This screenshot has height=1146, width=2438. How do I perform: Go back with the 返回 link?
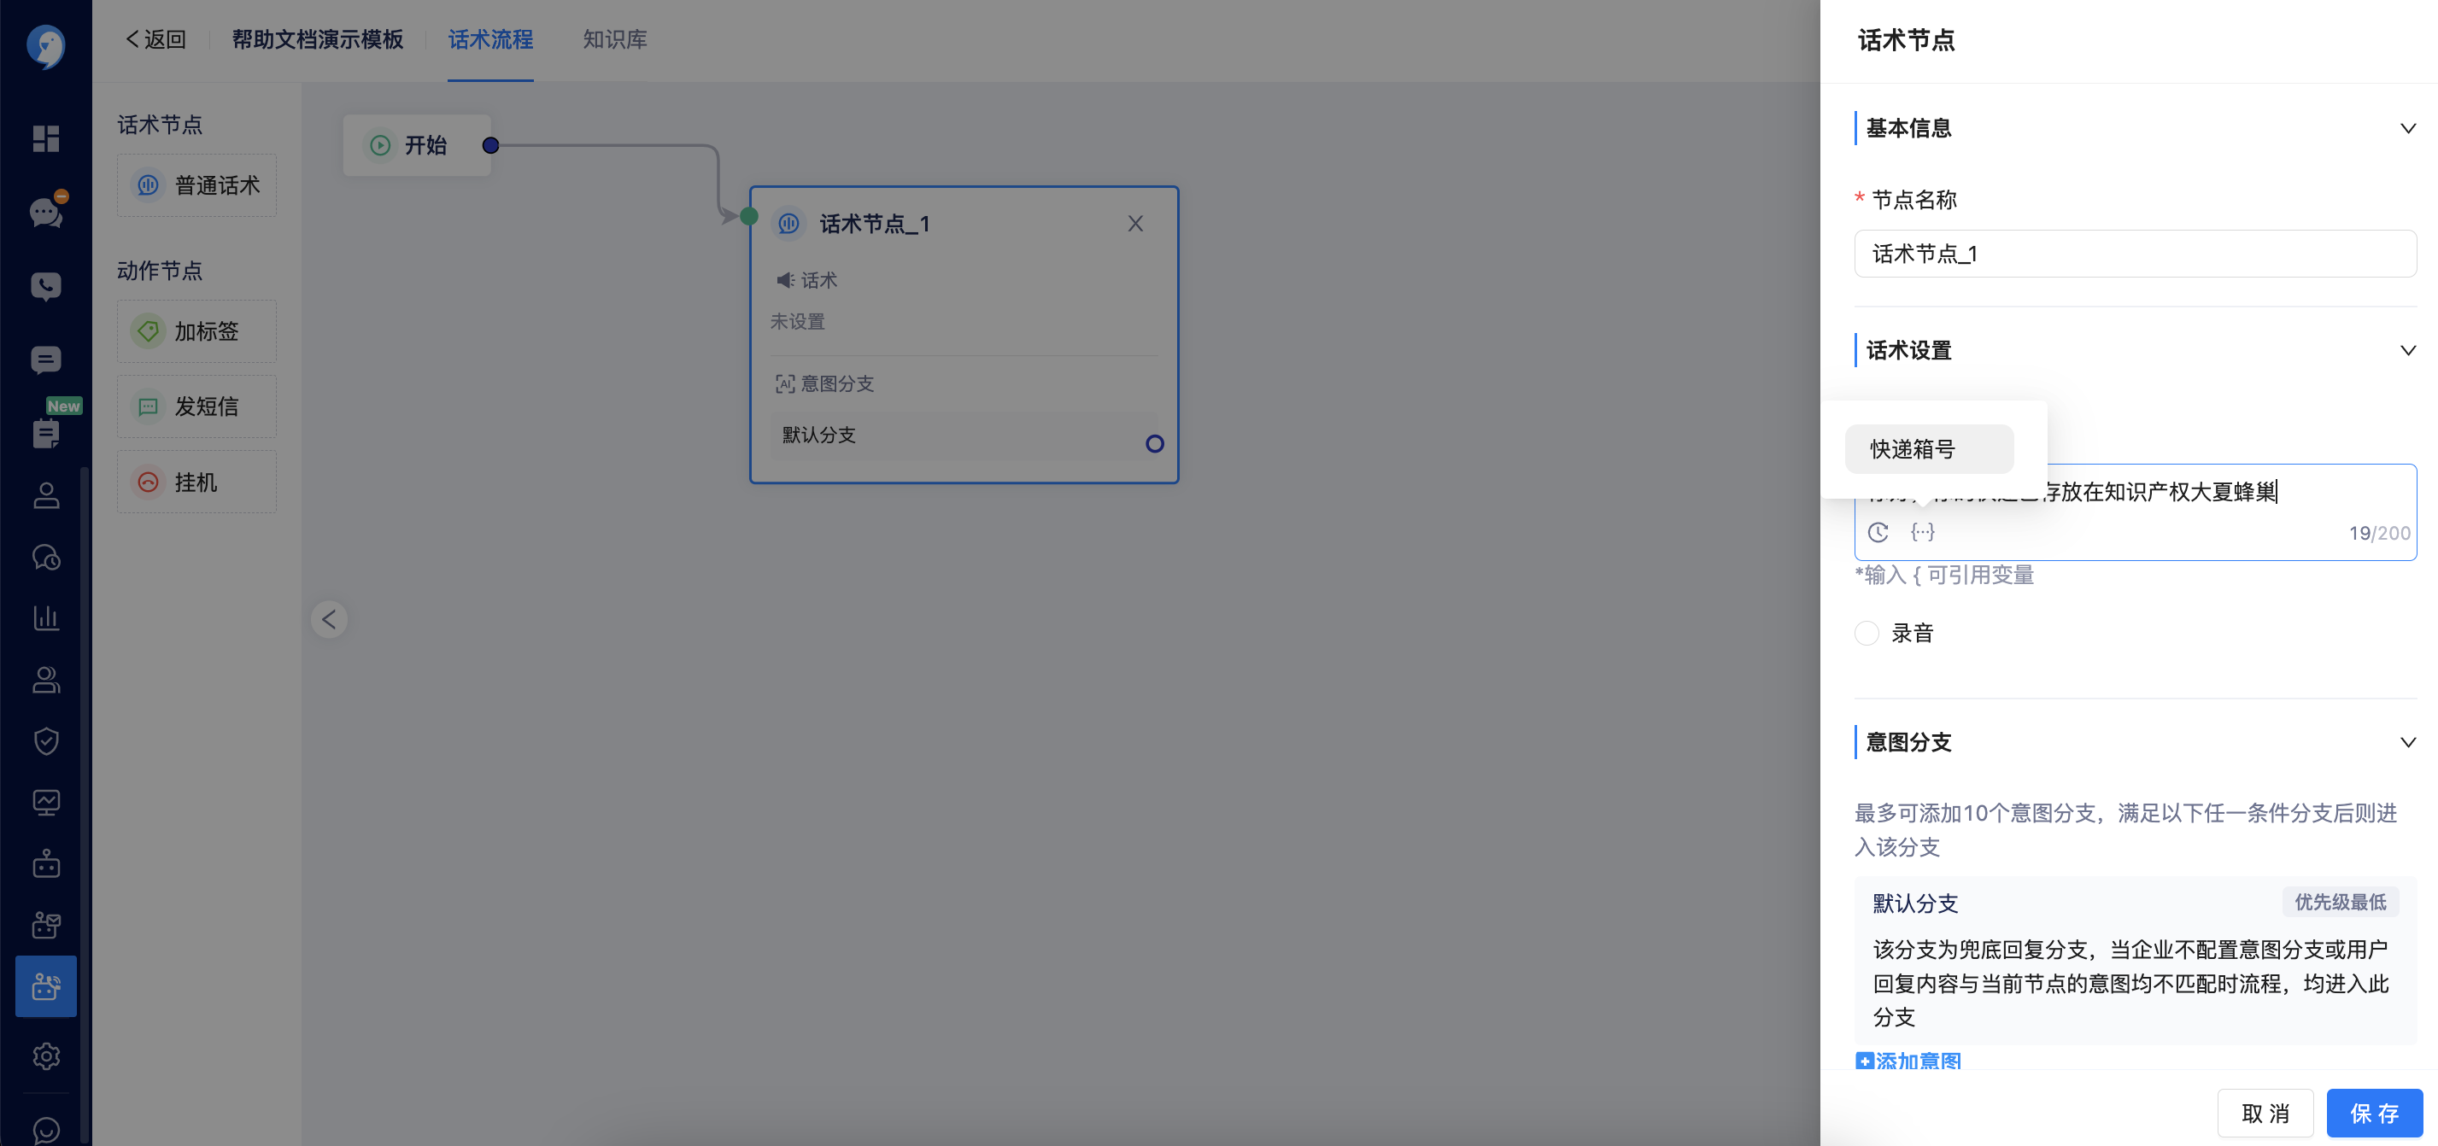155,40
